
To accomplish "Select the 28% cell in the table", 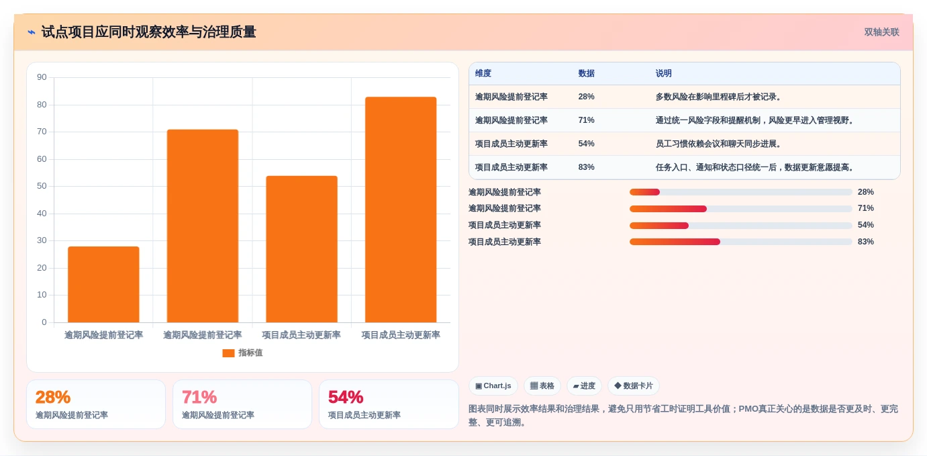I will click(586, 97).
